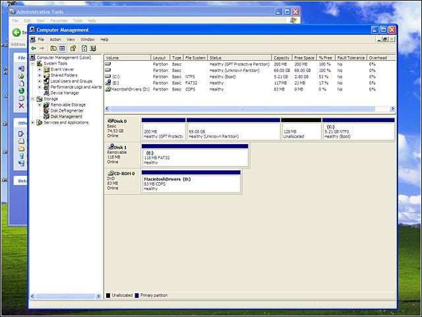Collapse the Storage tree node
422x317 pixels.
tap(32, 99)
